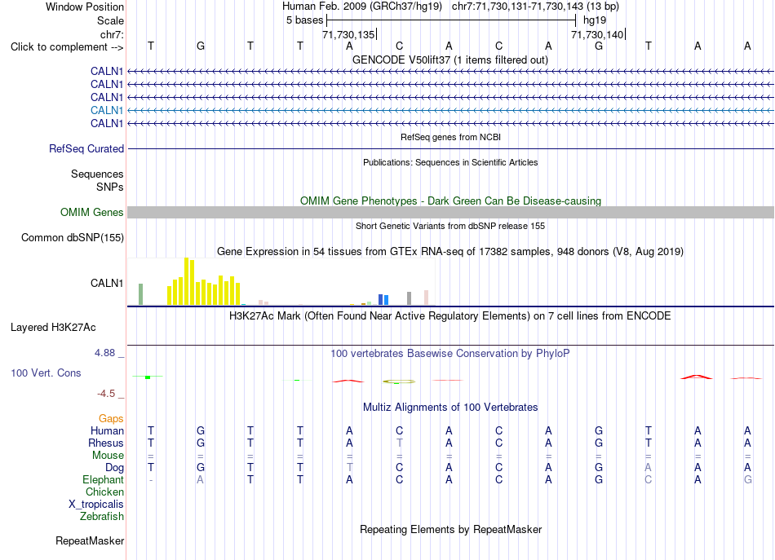
Task: Click the gray bar in GTEx expression chart
Action: [x=409, y=298]
